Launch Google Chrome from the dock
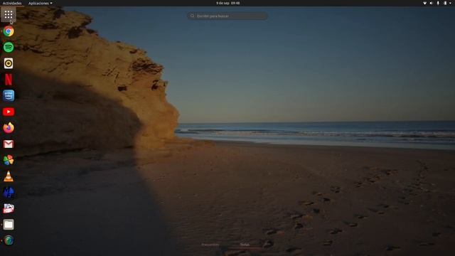The height and width of the screenshot is (256, 455). 9,31
